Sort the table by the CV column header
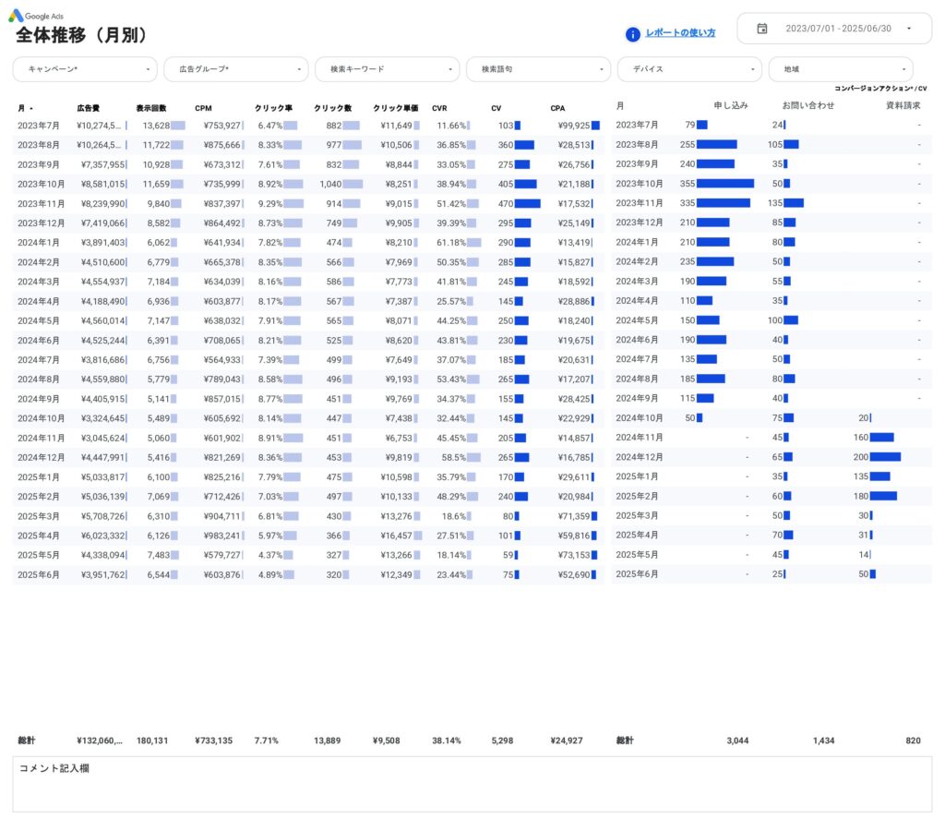The image size is (945, 819). point(496,108)
